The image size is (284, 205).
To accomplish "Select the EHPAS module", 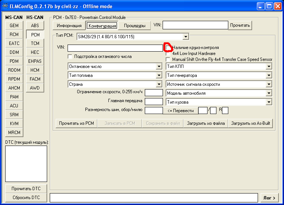I will [35, 61].
